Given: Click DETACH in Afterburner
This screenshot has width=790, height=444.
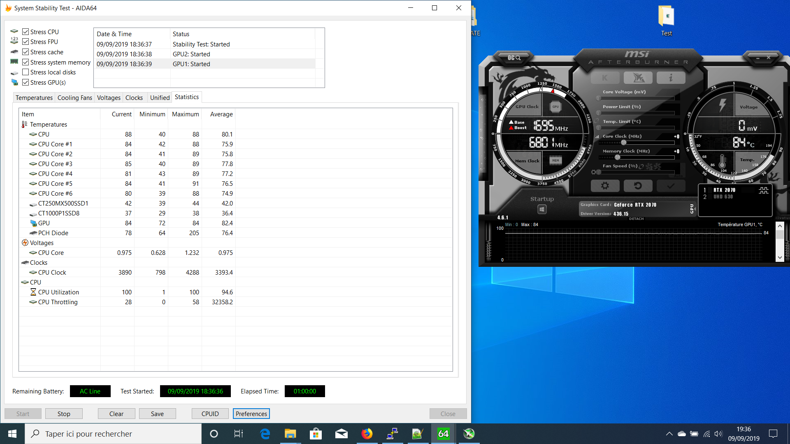Looking at the screenshot, I should (x=636, y=219).
